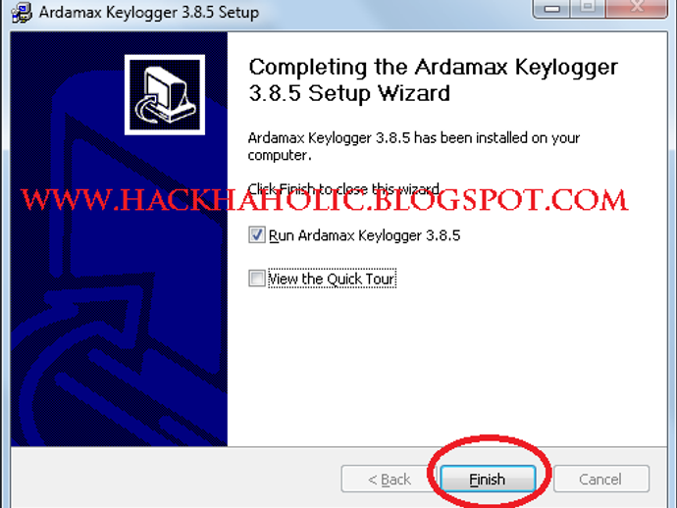Image resolution: width=677 pixels, height=508 pixels.
Task: Click empty gray footer left of Back button
Action: tap(173, 479)
